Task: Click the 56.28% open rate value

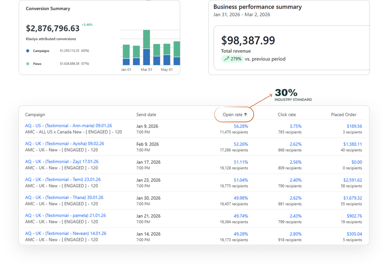Action: [x=241, y=126]
